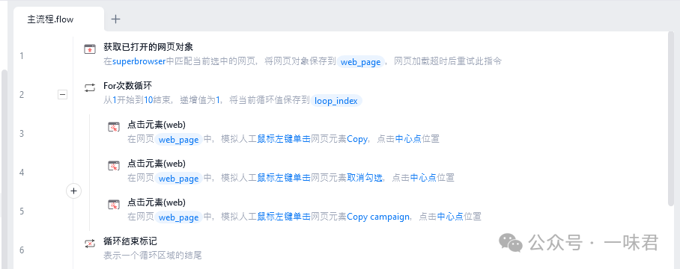Collapse the For loop block at line 2
The image size is (680, 269).
coord(62,94)
